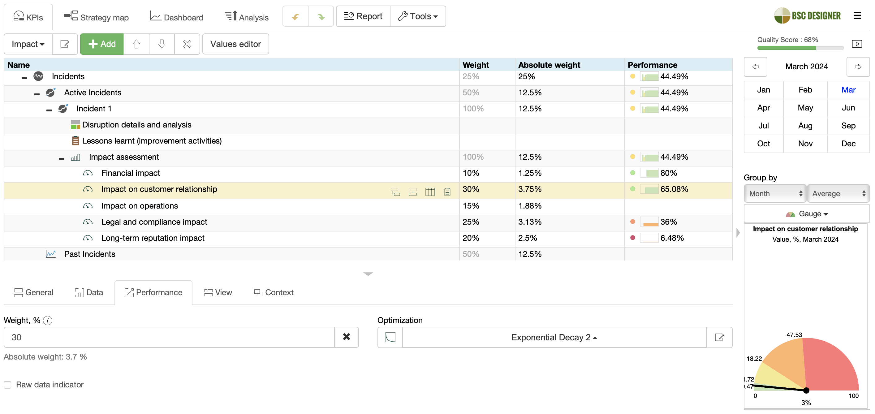
Task: Collapse the Impact assessment node
Action: click(62, 158)
